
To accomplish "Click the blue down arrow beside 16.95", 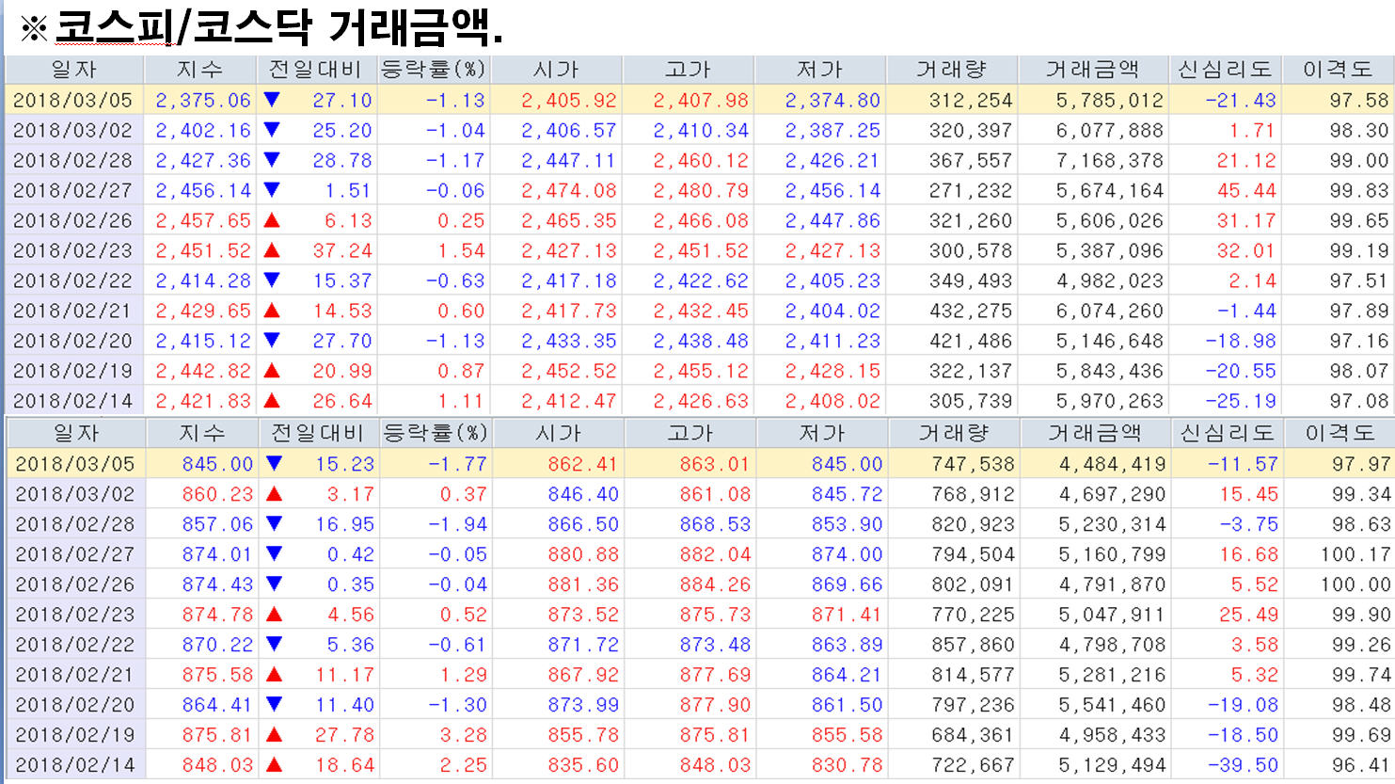I will tap(275, 523).
